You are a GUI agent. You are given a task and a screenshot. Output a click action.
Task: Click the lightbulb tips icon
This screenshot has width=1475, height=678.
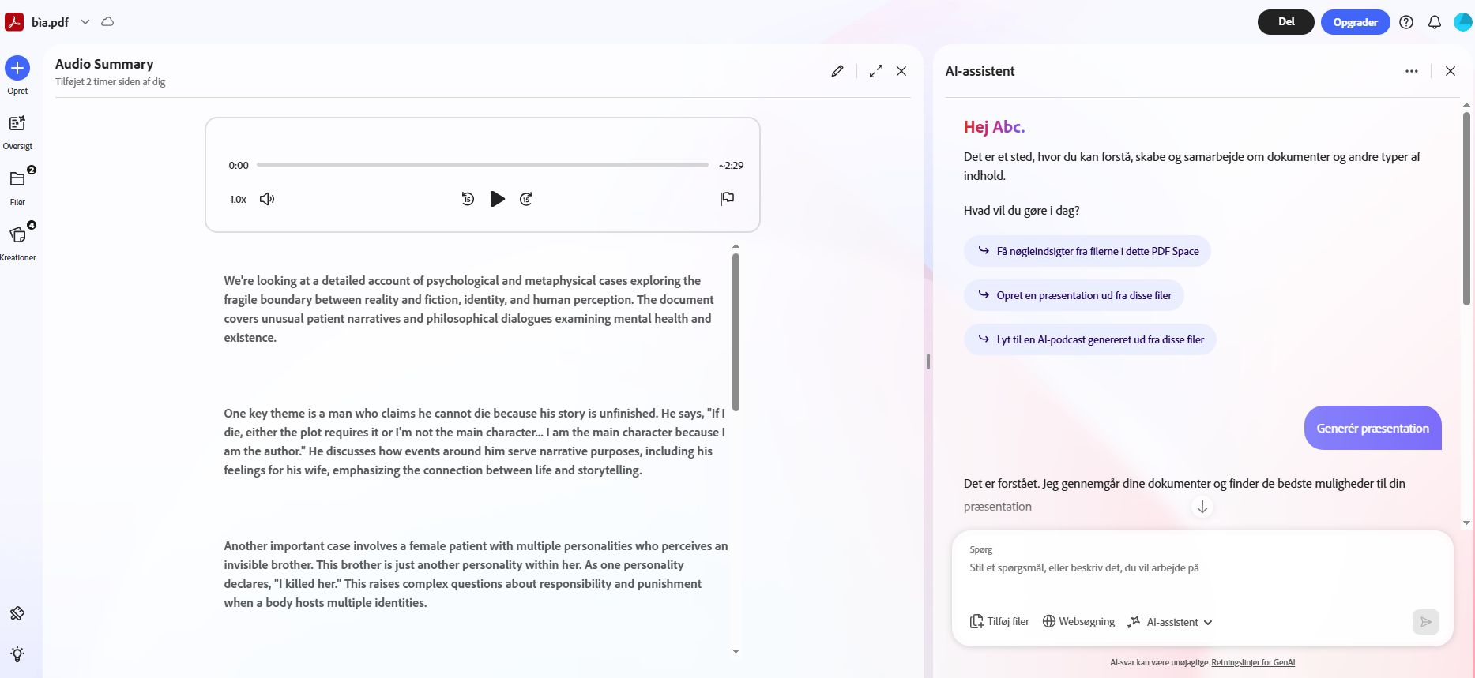(x=17, y=654)
